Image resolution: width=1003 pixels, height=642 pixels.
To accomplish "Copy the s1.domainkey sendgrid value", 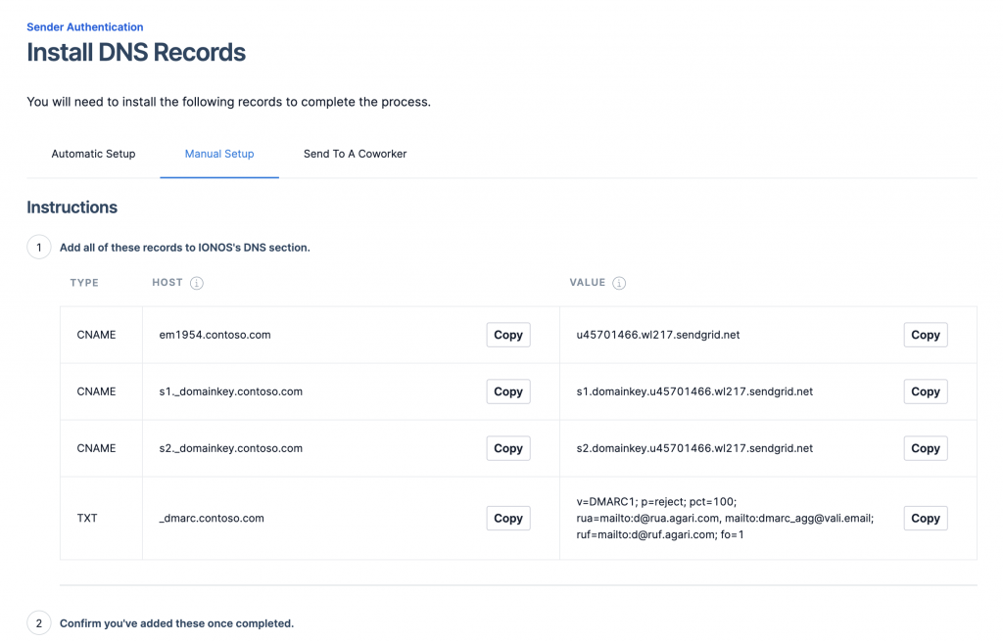I will 925,391.
